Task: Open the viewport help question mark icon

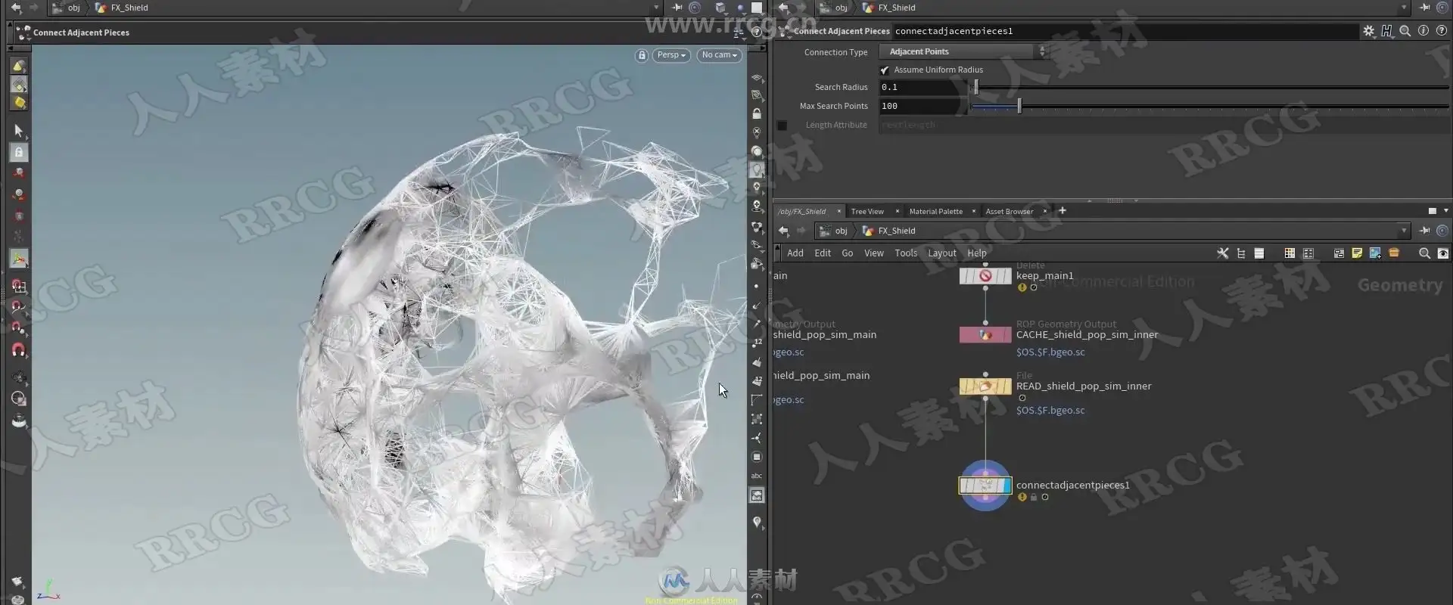Action: (x=756, y=32)
